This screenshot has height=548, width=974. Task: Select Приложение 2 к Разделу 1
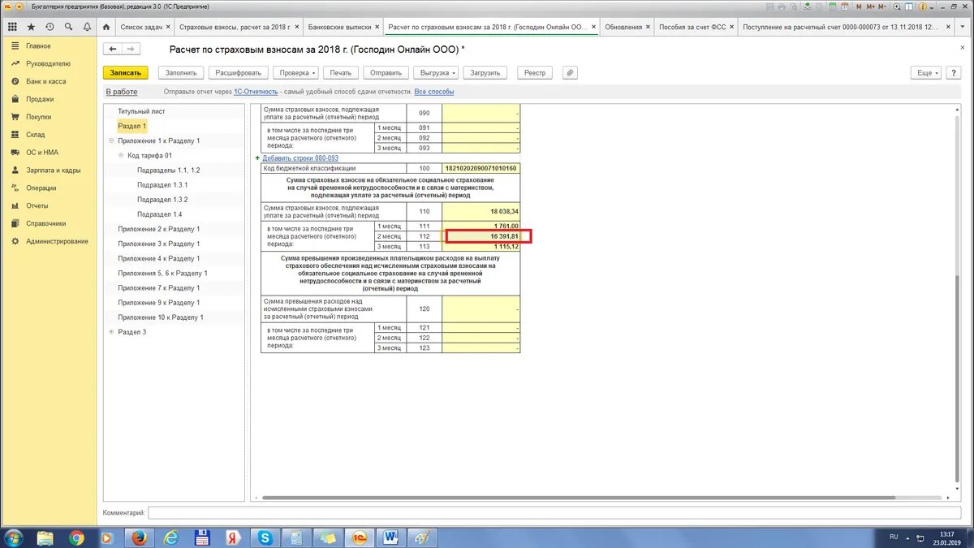pyautogui.click(x=159, y=229)
